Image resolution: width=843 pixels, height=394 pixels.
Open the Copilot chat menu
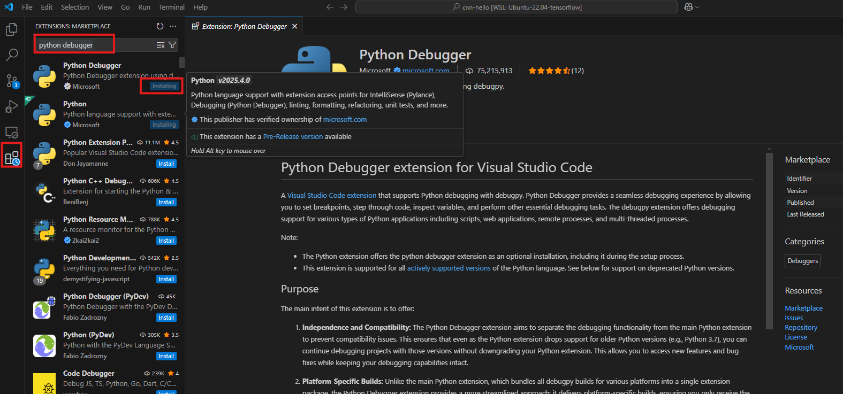pyautogui.click(x=692, y=7)
